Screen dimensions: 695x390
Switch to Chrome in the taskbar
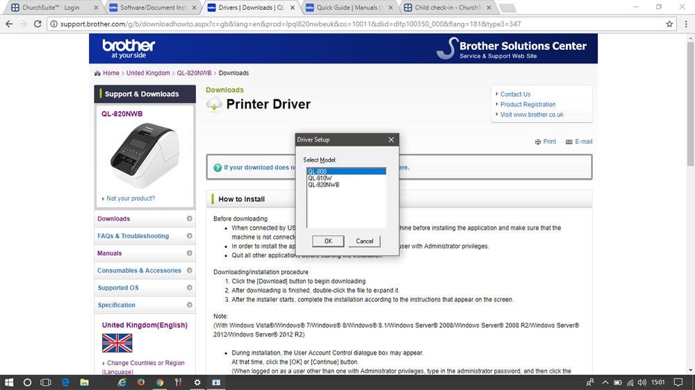pos(160,382)
